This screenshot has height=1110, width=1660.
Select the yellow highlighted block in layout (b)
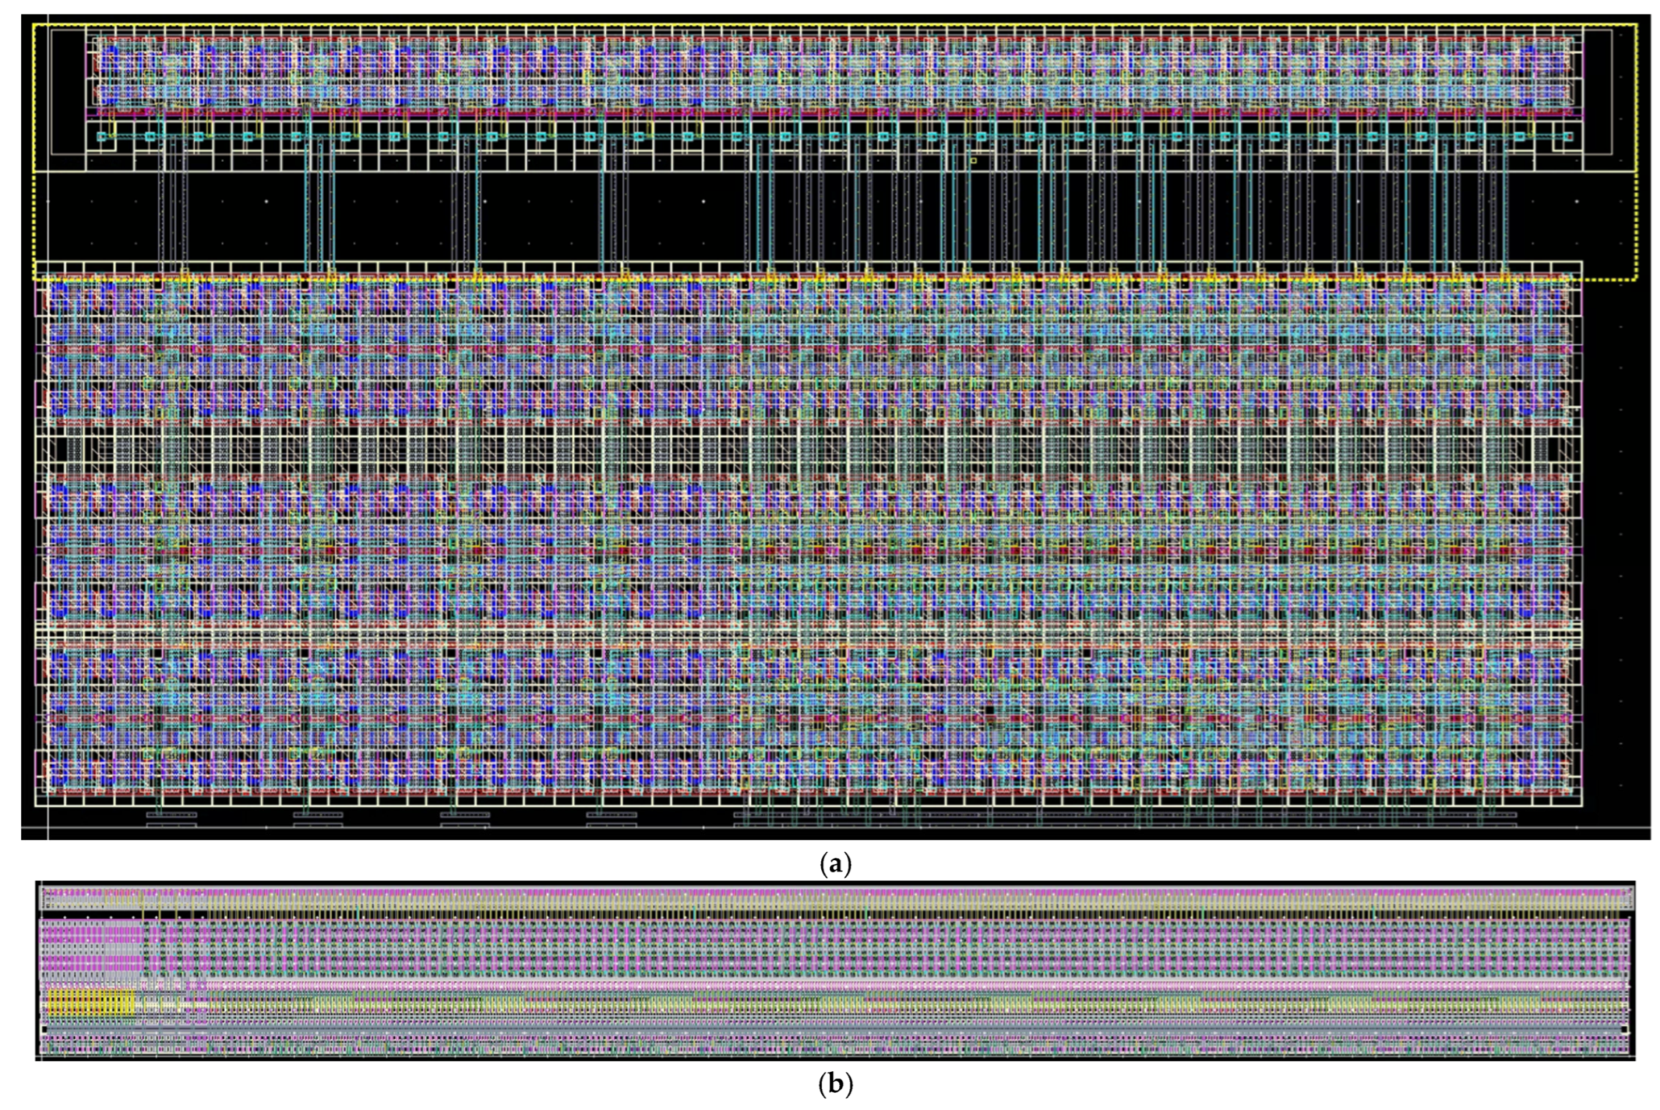click(x=92, y=1002)
